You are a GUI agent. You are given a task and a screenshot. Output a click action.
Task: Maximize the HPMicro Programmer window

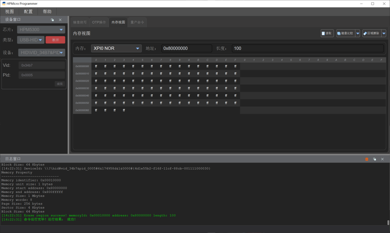coord(373,4)
